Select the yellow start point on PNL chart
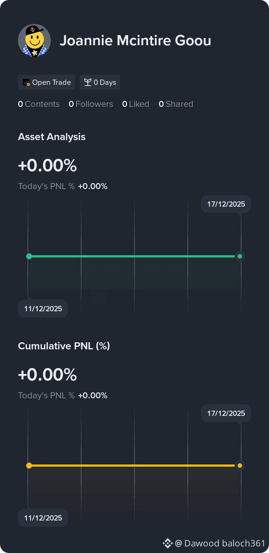 29,466
